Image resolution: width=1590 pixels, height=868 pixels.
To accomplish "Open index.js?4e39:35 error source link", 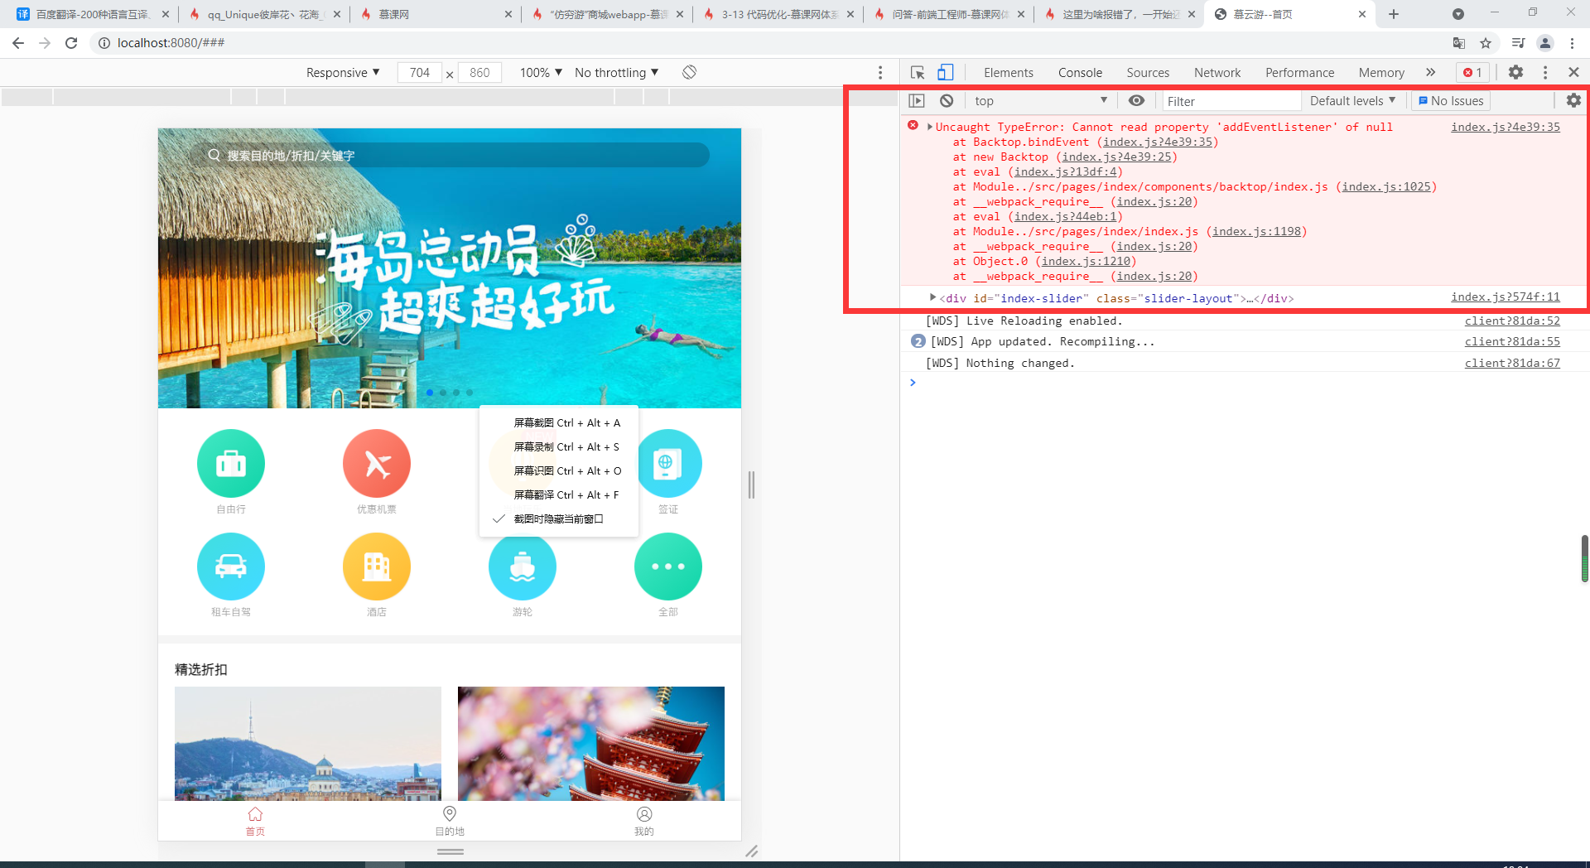I will pos(1505,127).
